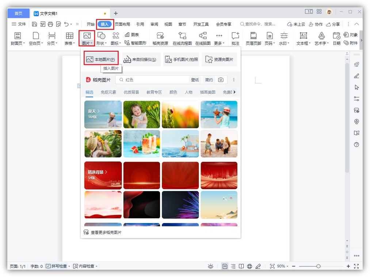370x277 pixels.
Task: Click camera search icon in 稻壳图片 search
Action: coord(221,80)
